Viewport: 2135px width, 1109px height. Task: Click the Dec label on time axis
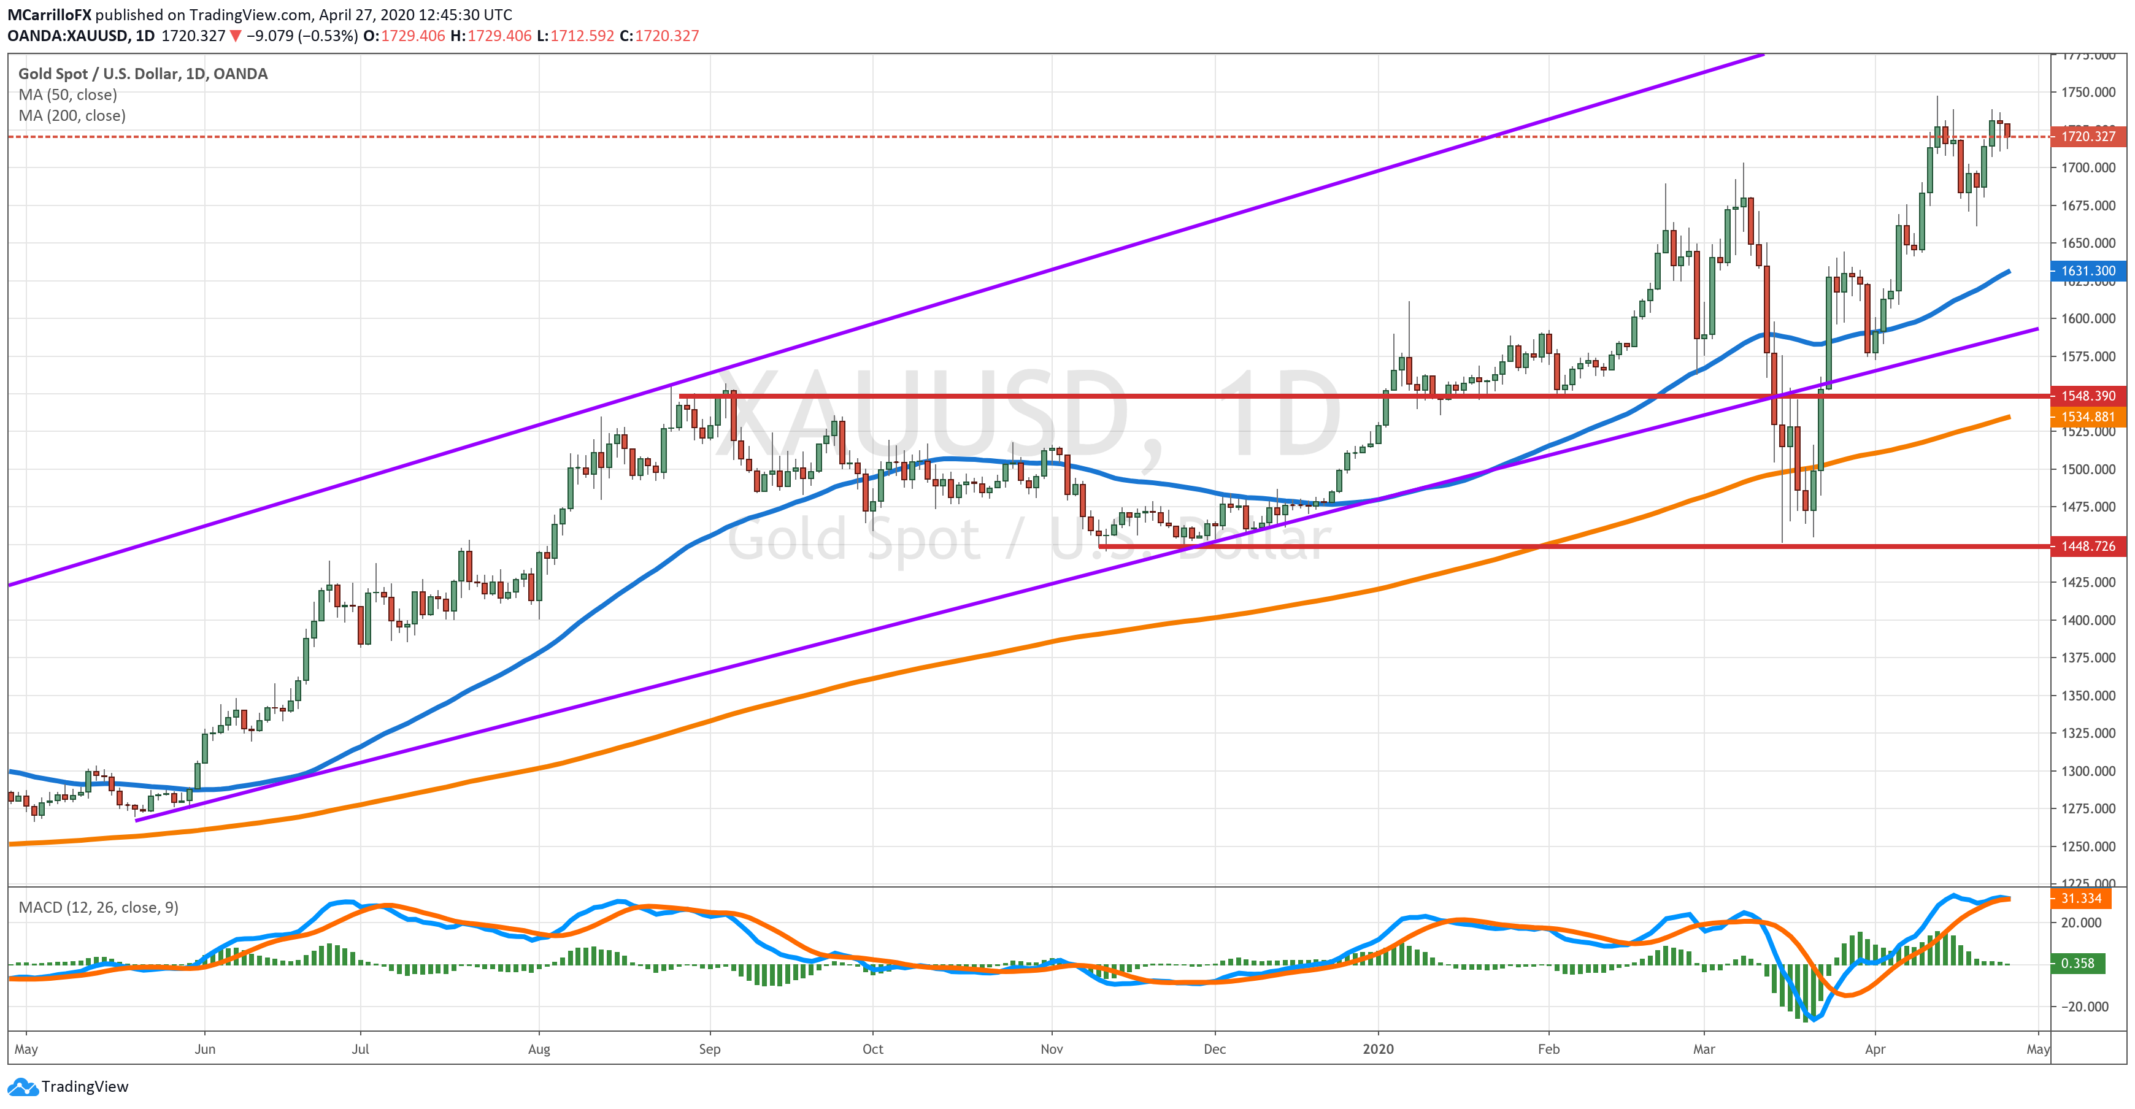click(x=1214, y=1050)
